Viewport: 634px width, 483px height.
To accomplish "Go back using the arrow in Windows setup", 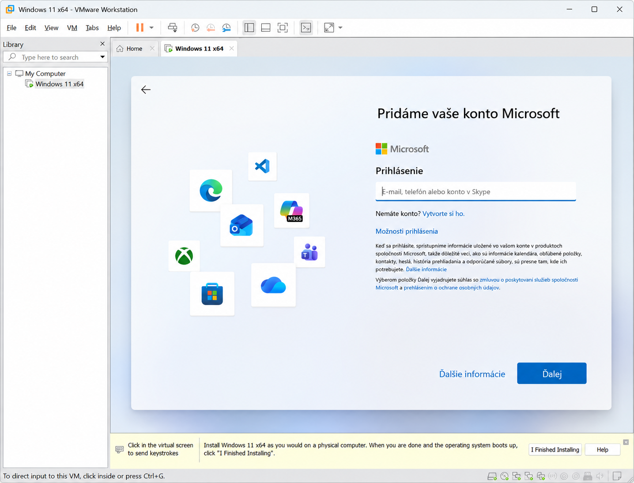I will point(146,90).
